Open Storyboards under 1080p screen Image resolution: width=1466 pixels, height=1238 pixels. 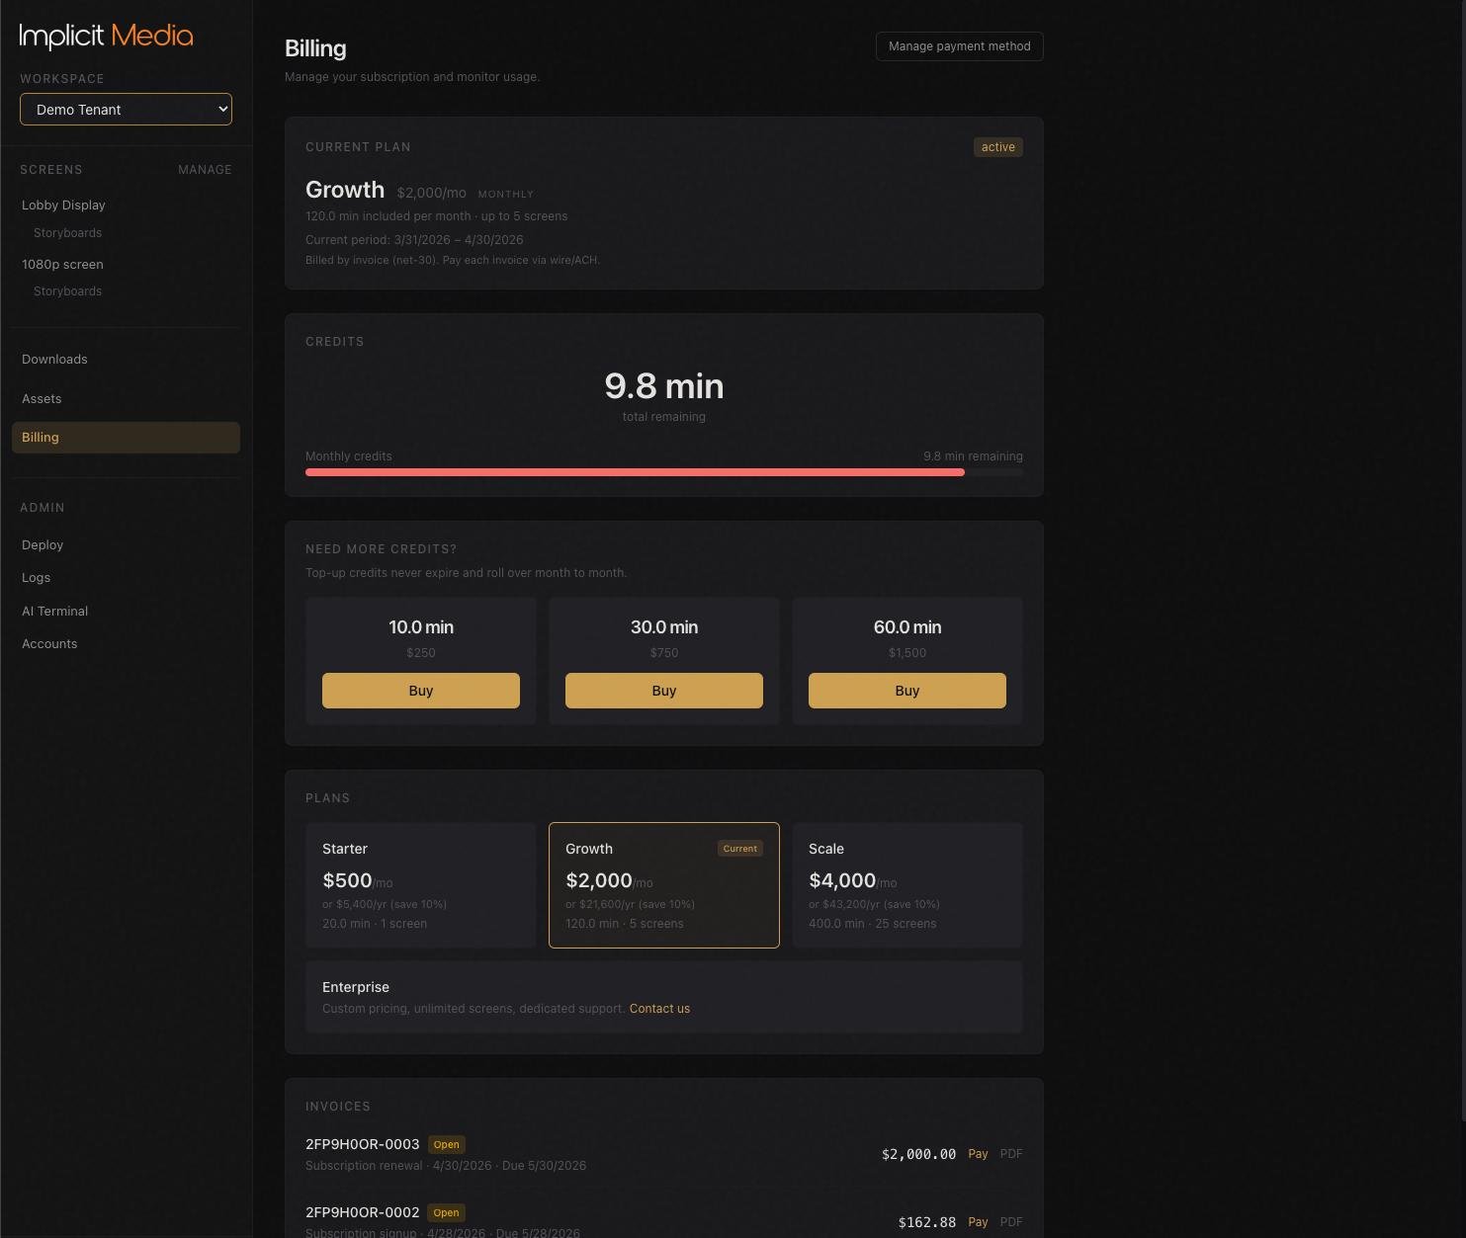[67, 291]
